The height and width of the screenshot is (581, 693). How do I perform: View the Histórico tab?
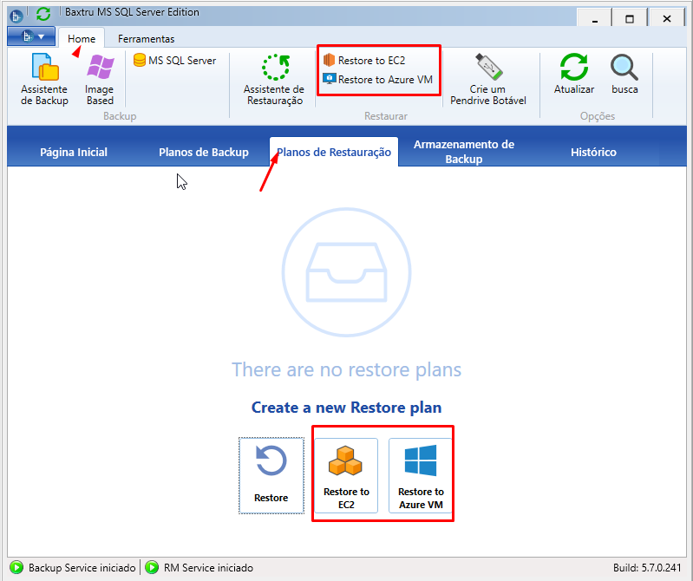(x=593, y=152)
